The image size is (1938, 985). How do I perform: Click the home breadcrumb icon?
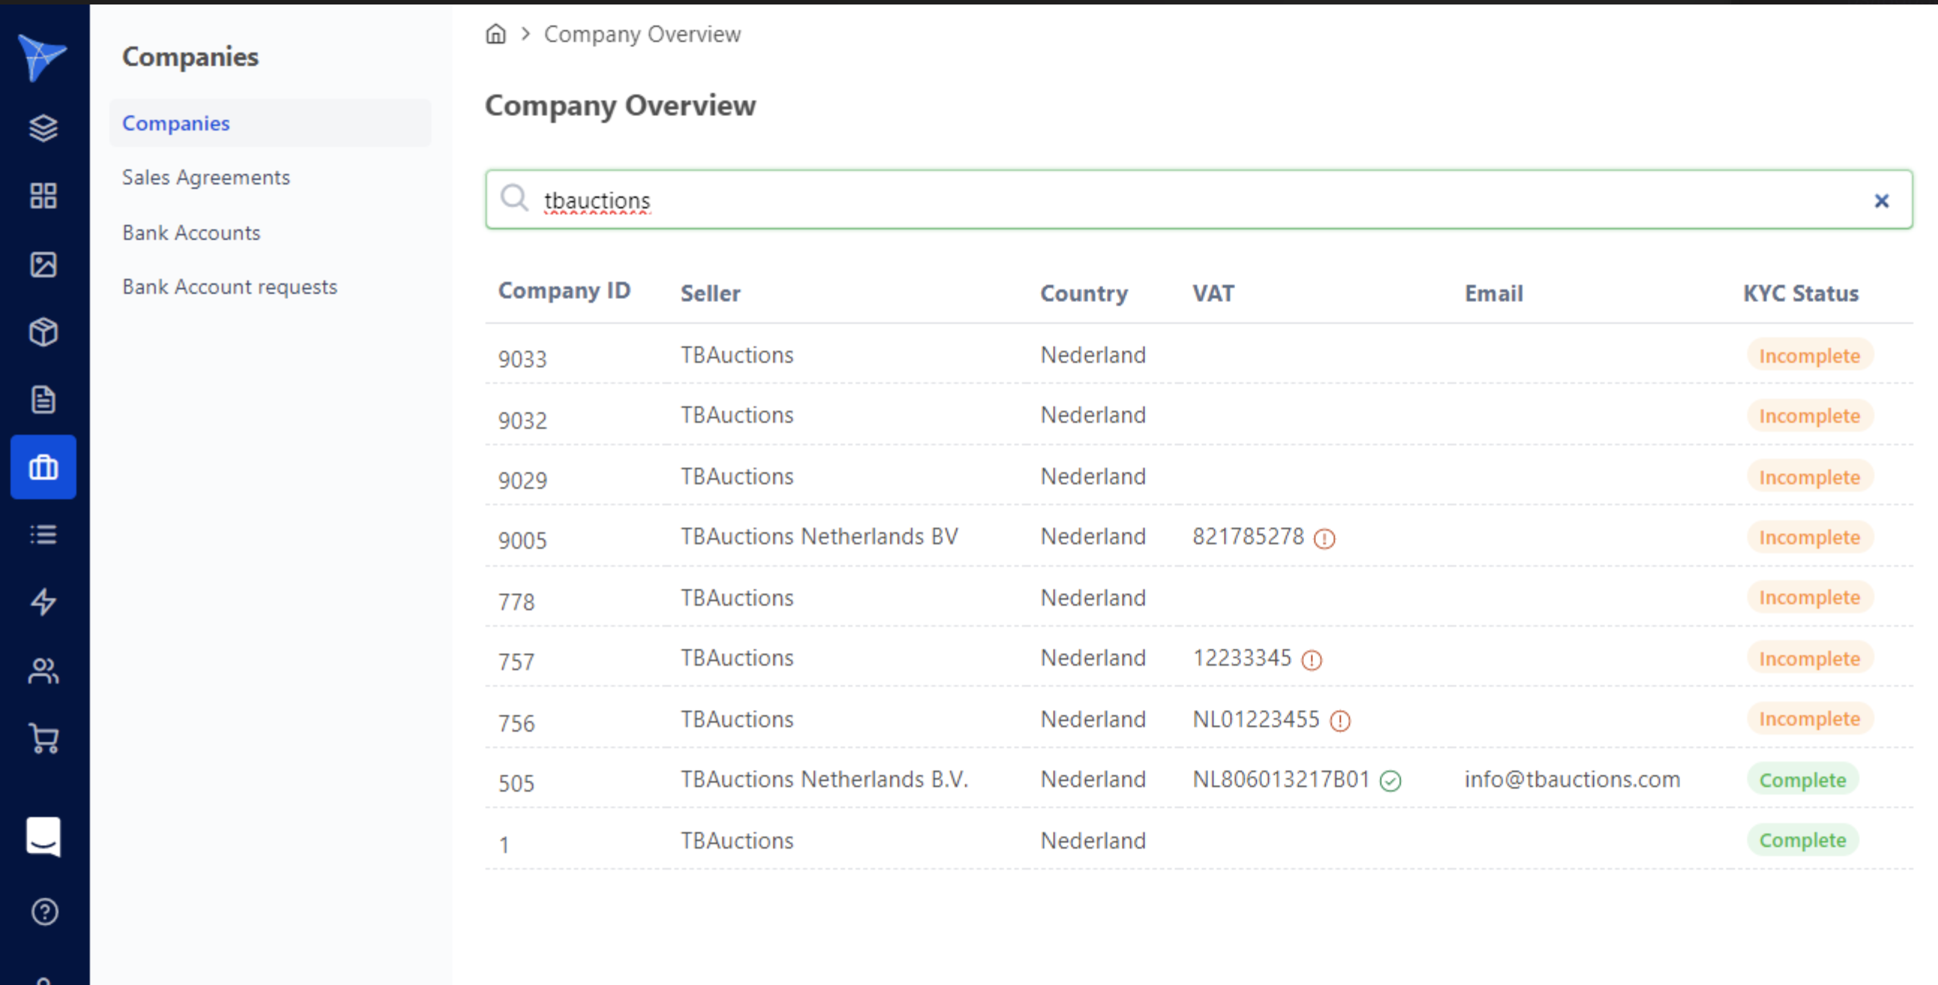click(496, 34)
